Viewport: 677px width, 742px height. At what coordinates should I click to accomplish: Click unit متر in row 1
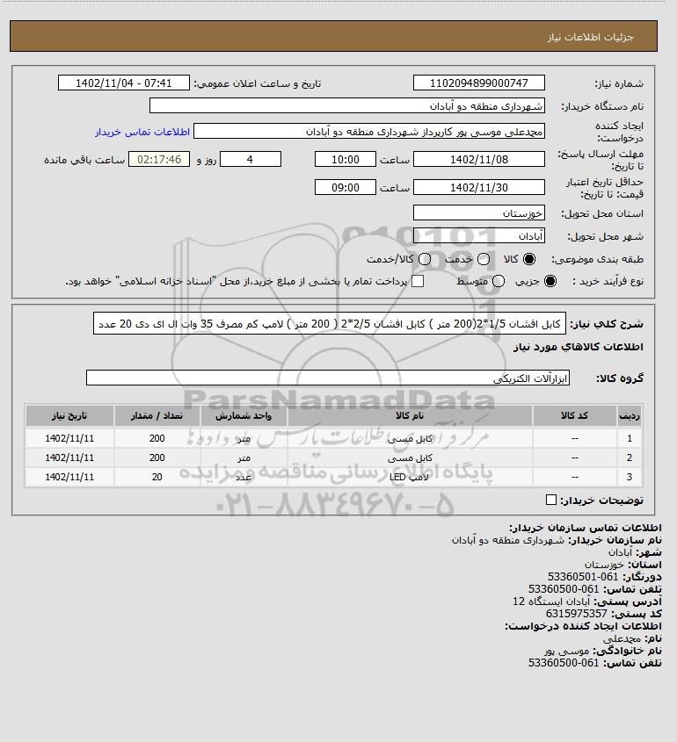click(244, 439)
